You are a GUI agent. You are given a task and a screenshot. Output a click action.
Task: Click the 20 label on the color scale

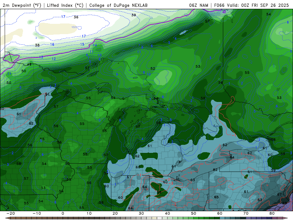115,213
